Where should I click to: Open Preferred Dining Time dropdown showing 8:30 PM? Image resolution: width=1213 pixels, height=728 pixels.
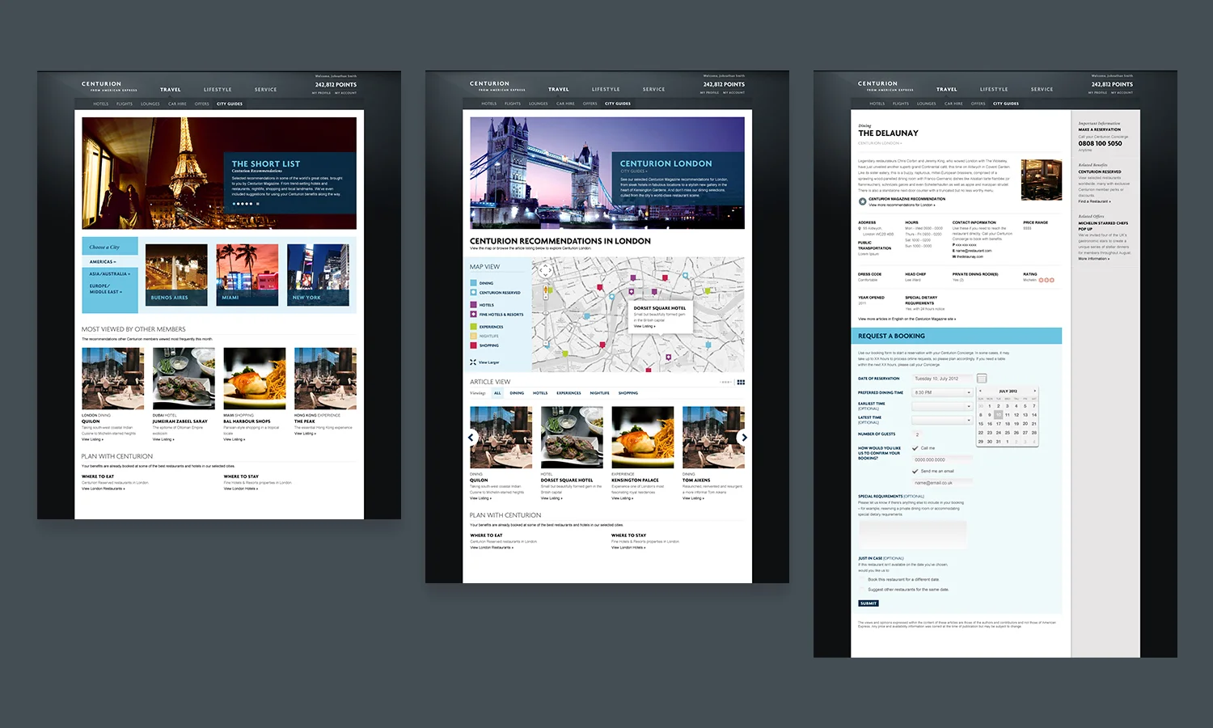tap(942, 392)
